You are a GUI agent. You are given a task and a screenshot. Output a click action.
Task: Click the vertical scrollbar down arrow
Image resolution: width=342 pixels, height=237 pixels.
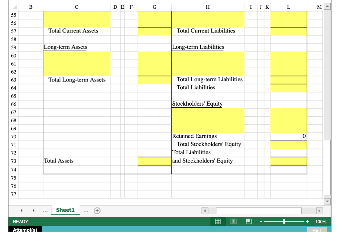pyautogui.click(x=327, y=201)
